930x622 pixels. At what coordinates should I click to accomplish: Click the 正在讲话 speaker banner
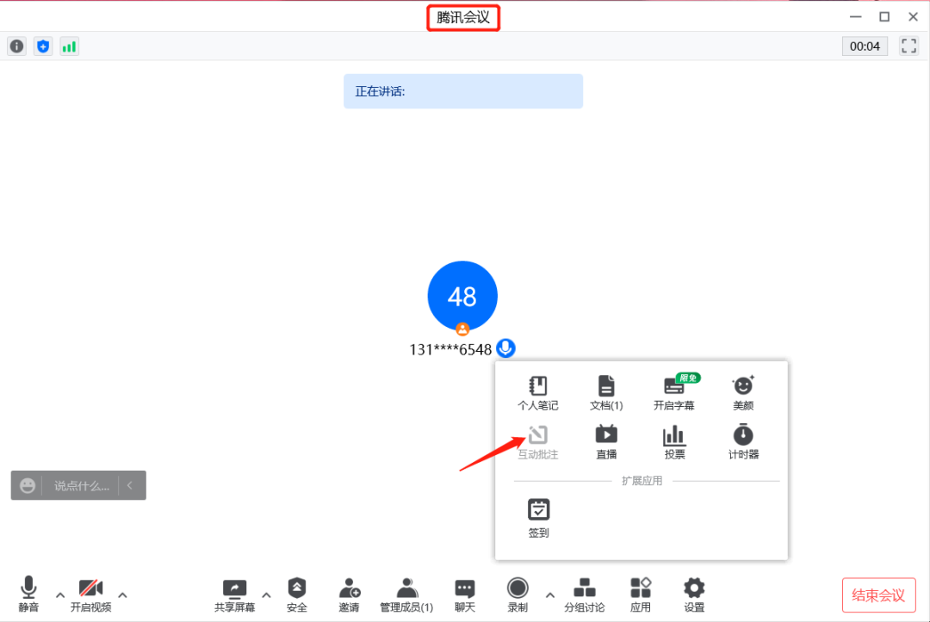(x=463, y=91)
